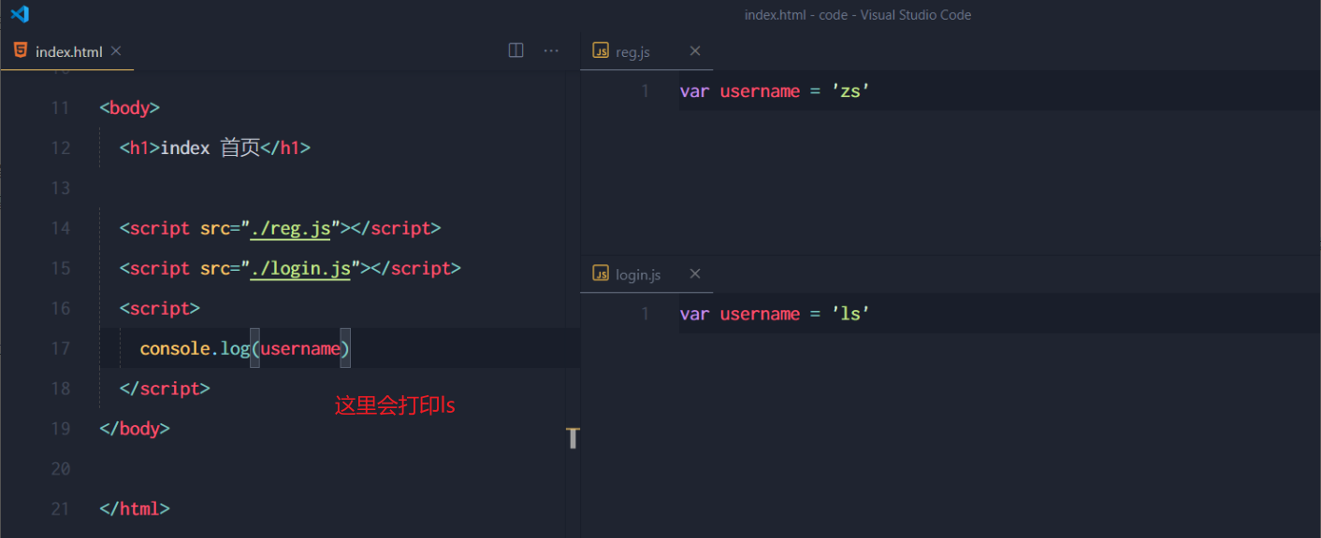1321x538 pixels.
Task: Close the index.html editor tab
Action: point(116,50)
